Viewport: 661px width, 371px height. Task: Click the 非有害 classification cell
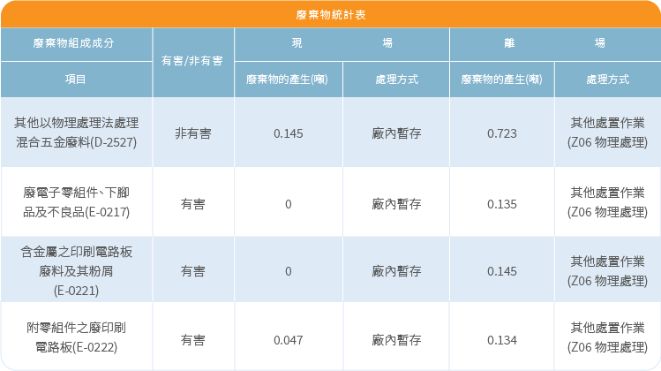(x=192, y=133)
